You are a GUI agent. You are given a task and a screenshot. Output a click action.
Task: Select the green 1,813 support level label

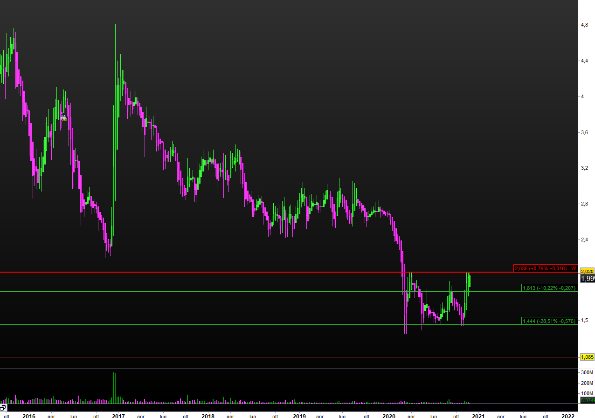tap(549, 288)
